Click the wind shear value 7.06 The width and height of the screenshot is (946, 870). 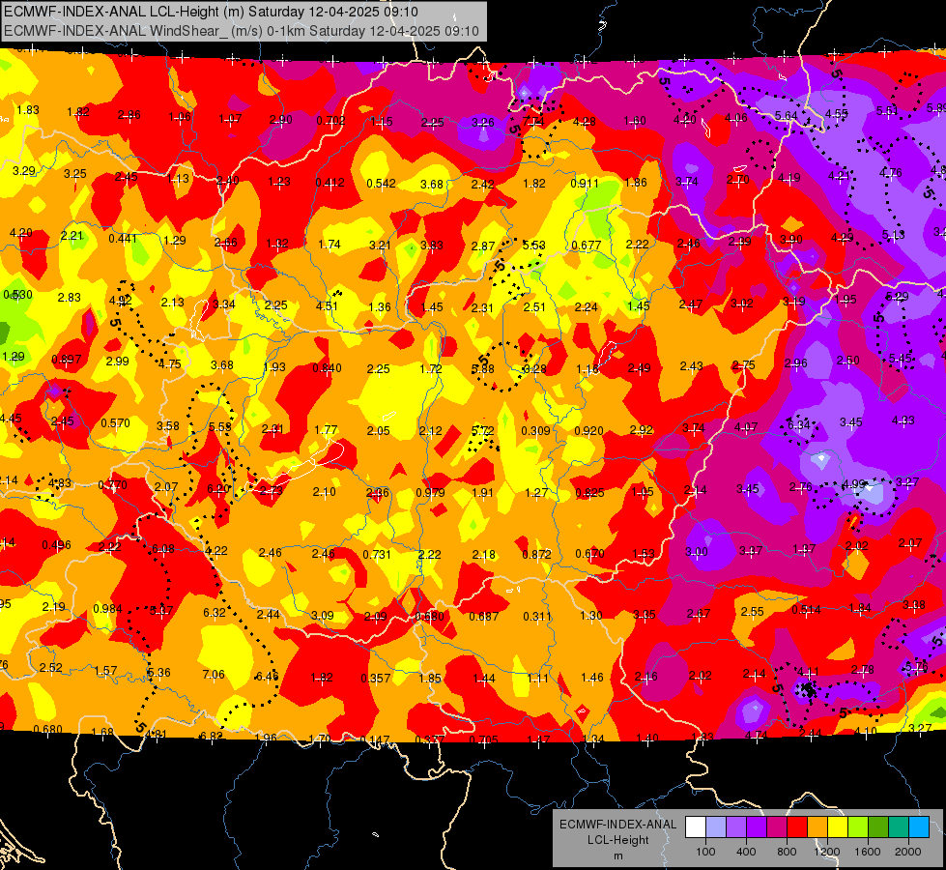tap(214, 675)
